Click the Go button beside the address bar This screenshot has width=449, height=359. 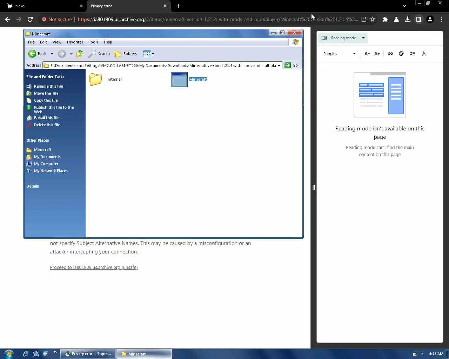pos(291,65)
